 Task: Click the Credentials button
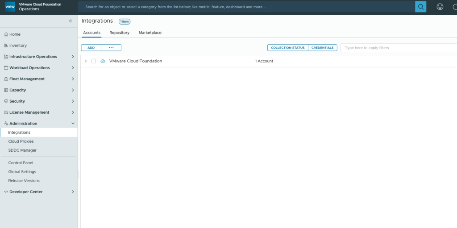click(x=322, y=48)
